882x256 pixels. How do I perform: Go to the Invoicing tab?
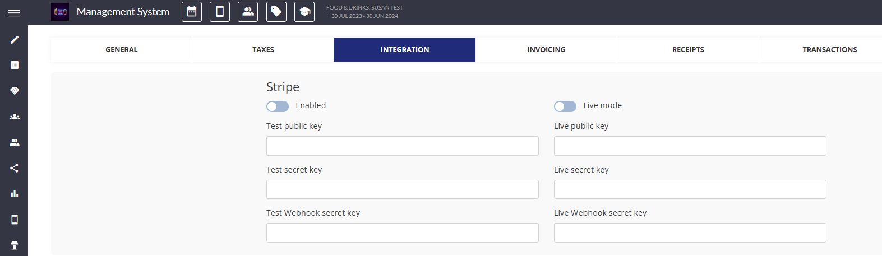(546, 50)
